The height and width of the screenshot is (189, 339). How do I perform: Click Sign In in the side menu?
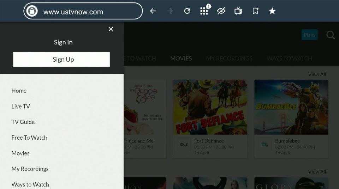[x=63, y=42]
